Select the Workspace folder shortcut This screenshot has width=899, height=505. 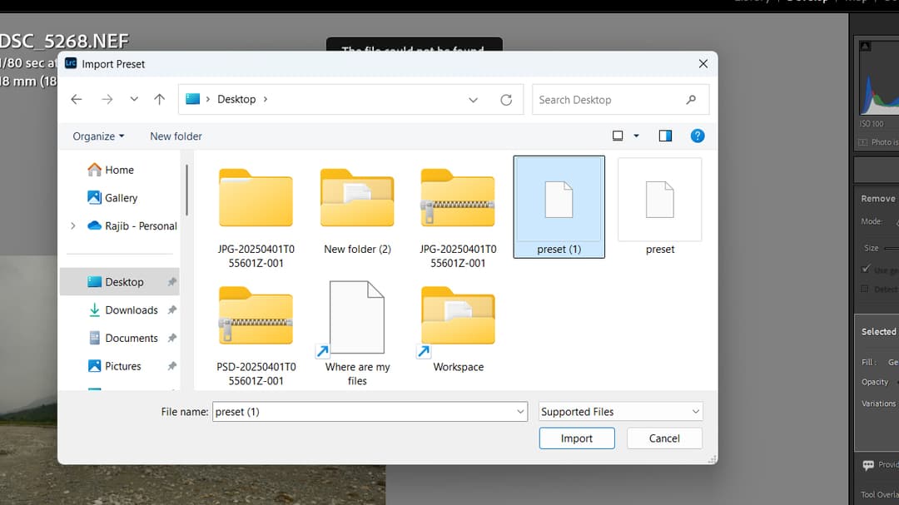point(458,329)
